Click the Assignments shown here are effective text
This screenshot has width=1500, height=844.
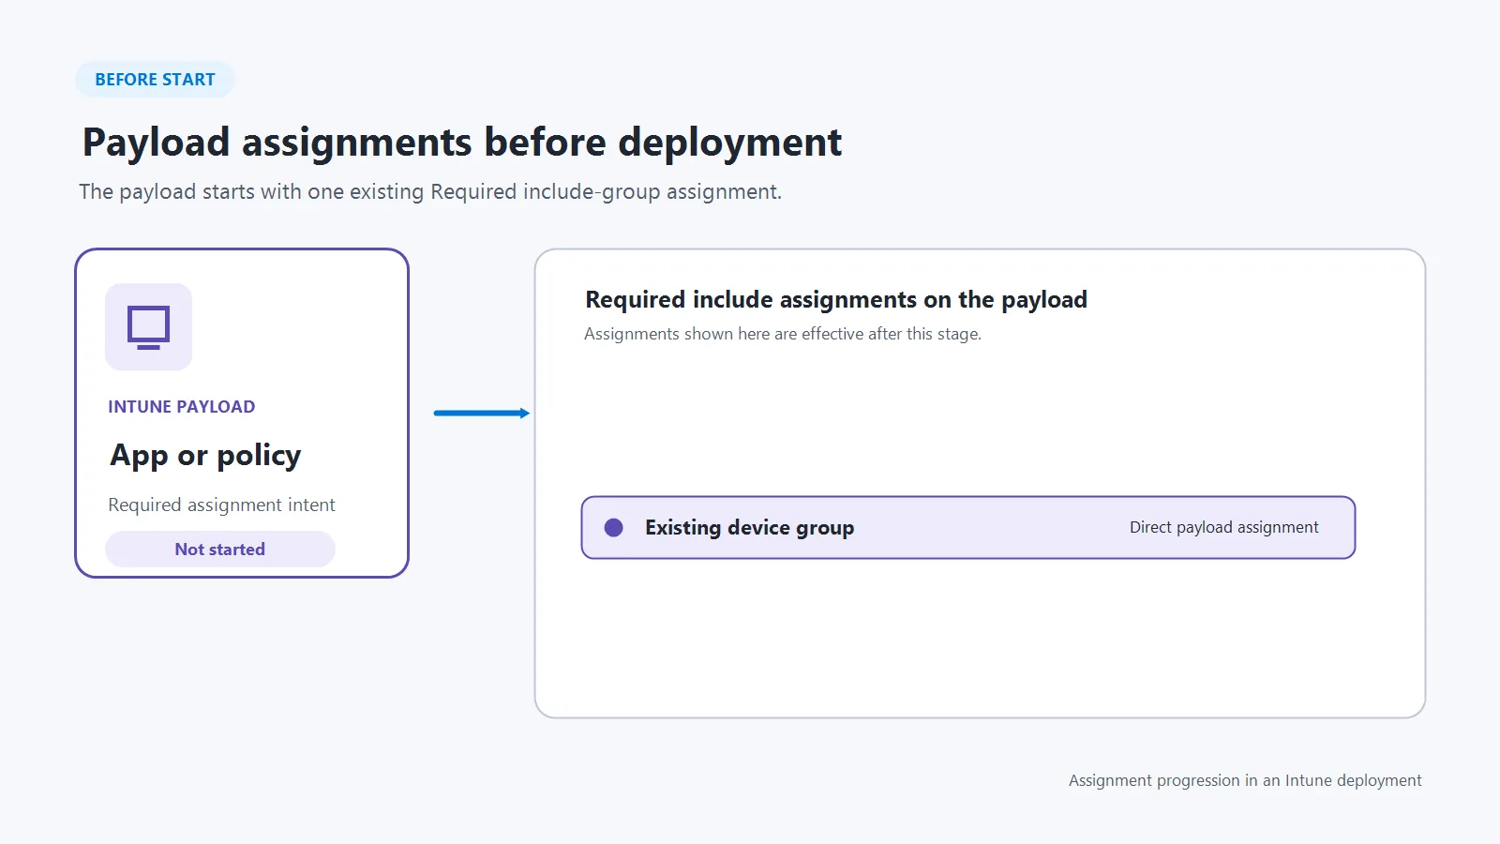(x=783, y=334)
